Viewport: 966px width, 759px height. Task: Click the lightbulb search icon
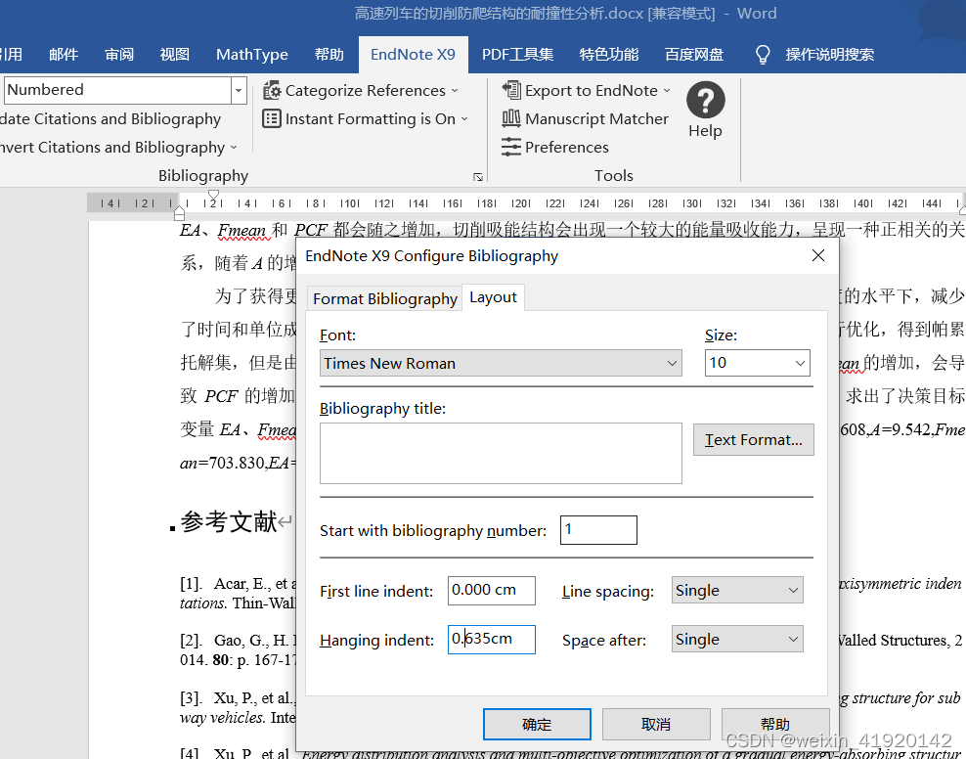click(x=763, y=54)
